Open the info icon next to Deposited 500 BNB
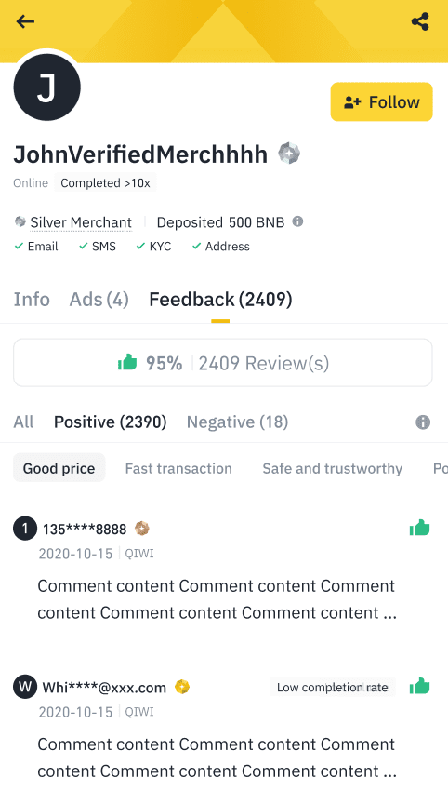This screenshot has width=448, height=791. 297,221
